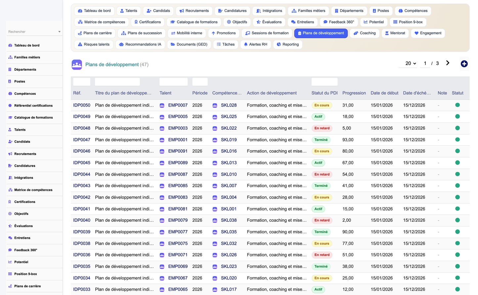Image resolution: width=478 pixels, height=295 pixels.
Task: Toggle green Statut dot for IDP0044
Action: click(457, 174)
